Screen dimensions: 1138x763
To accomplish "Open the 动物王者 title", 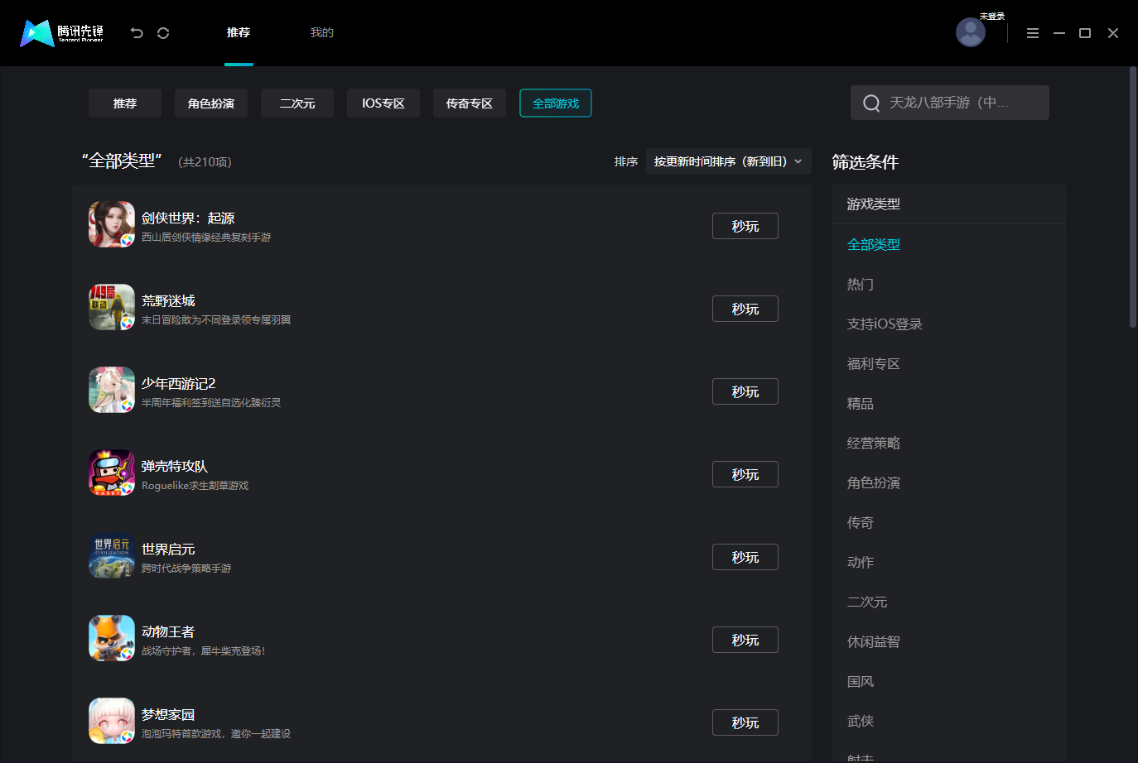I will (168, 631).
